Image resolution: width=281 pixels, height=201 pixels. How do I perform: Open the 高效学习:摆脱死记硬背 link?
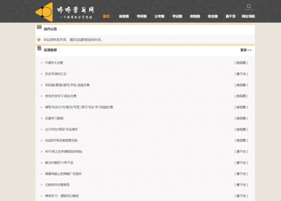[62, 196]
